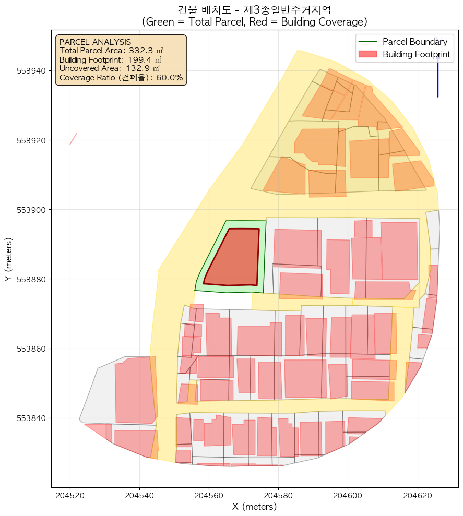Click the Uncovered Area 132.9 line
463x516 pixels.
(x=109, y=68)
